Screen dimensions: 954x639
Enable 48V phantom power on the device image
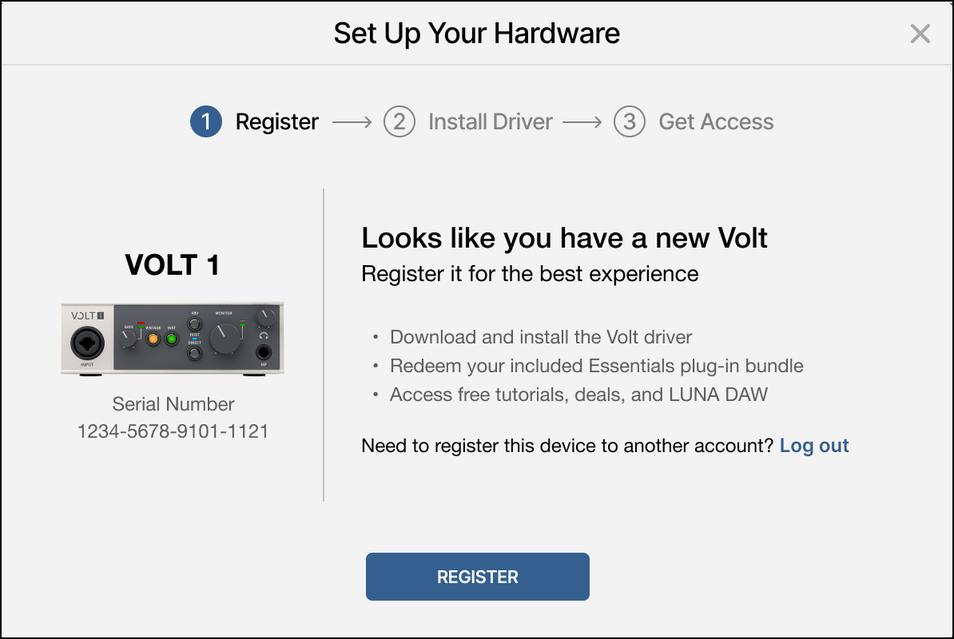(194, 323)
